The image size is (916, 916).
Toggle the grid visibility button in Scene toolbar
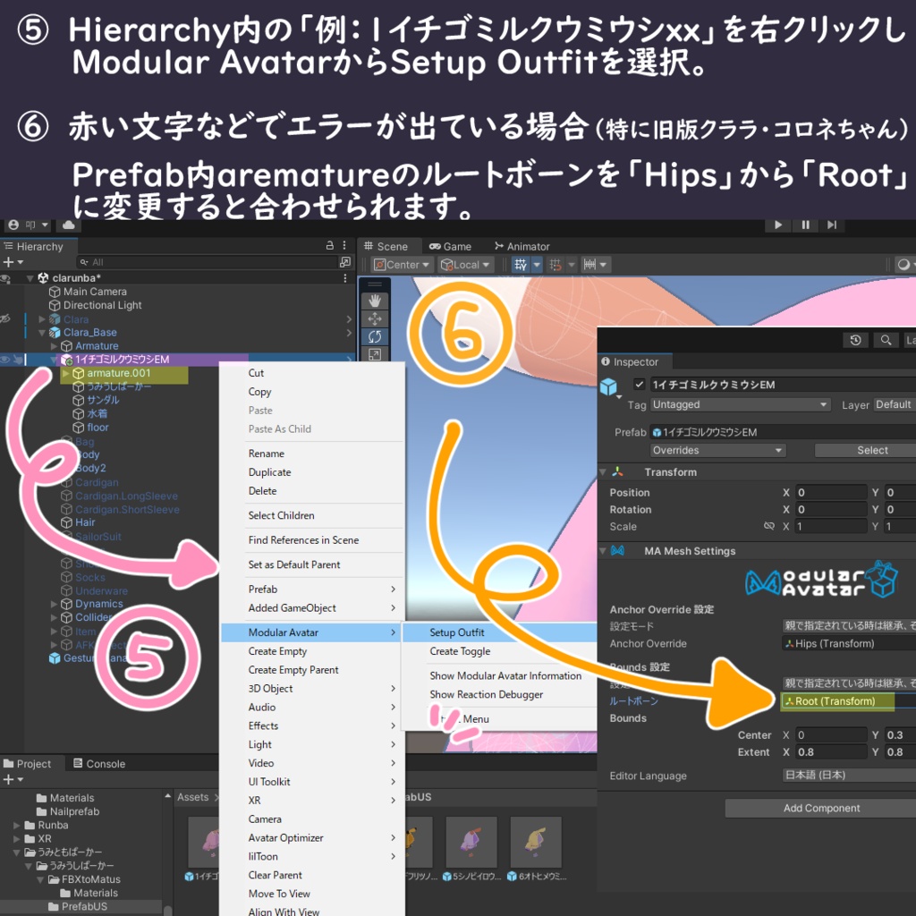tap(520, 265)
